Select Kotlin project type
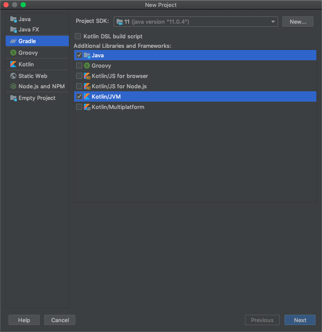The image size is (322, 332). tap(37, 64)
